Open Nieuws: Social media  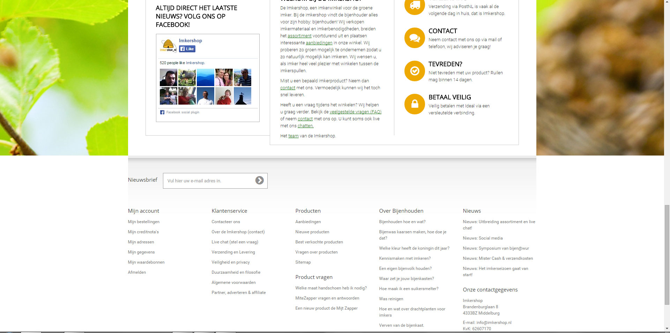[x=483, y=238]
